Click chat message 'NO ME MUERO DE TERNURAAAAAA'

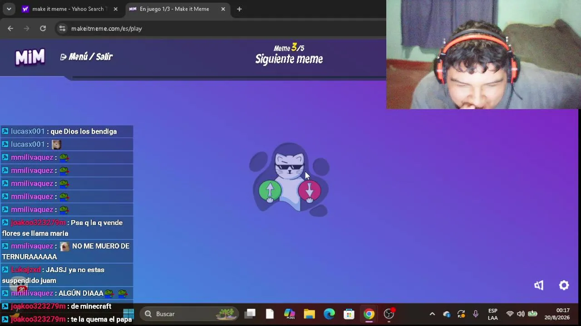(67, 251)
